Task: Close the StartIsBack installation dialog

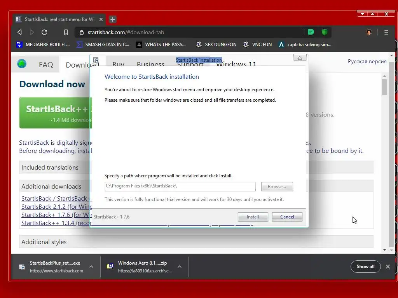Action: click(300, 58)
